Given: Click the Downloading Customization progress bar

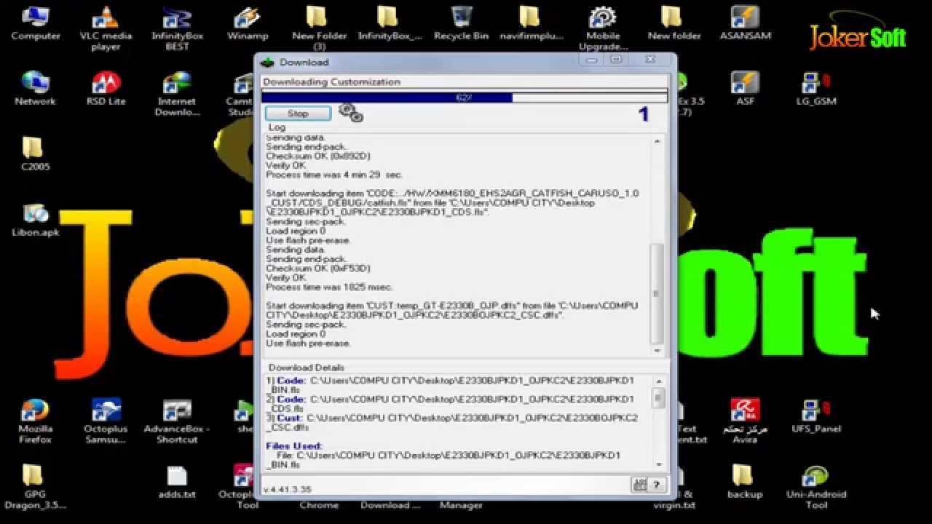Looking at the screenshot, I should coord(464,97).
